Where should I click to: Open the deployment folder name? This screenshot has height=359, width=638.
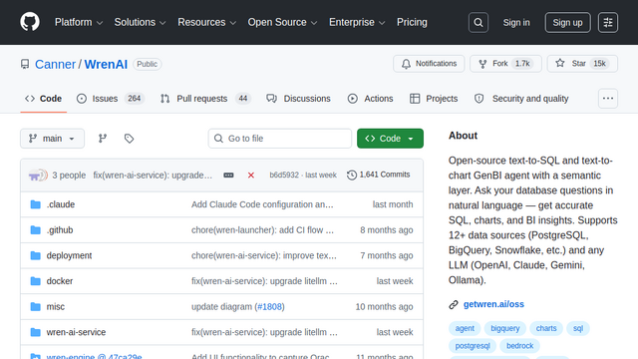coord(69,255)
